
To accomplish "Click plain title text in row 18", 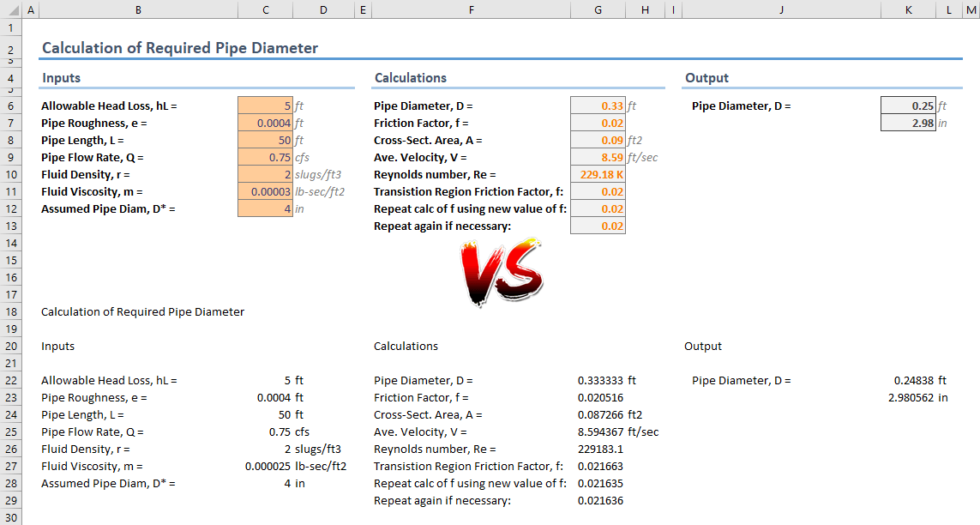I will (x=142, y=312).
